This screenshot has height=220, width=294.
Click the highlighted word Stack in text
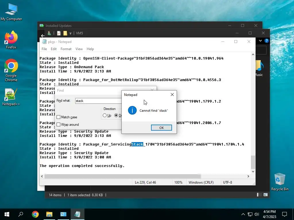coord(137,144)
